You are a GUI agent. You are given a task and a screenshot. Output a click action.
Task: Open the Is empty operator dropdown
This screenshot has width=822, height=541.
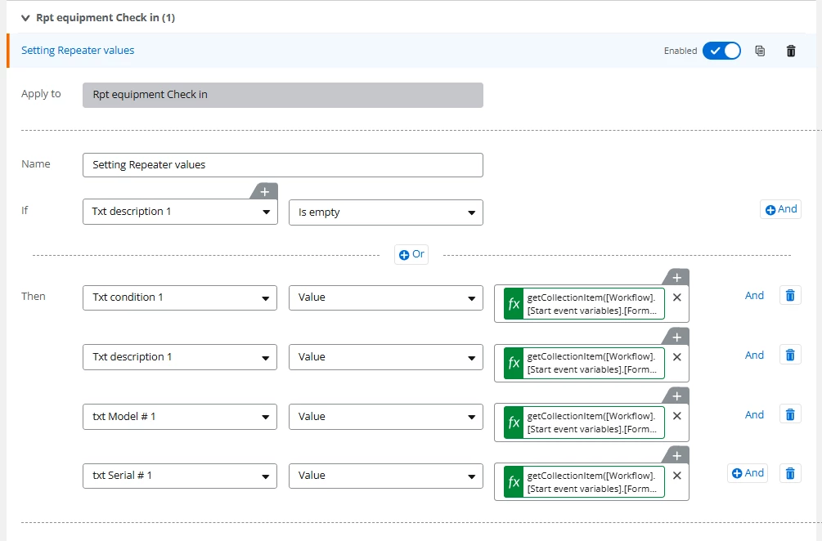(386, 212)
